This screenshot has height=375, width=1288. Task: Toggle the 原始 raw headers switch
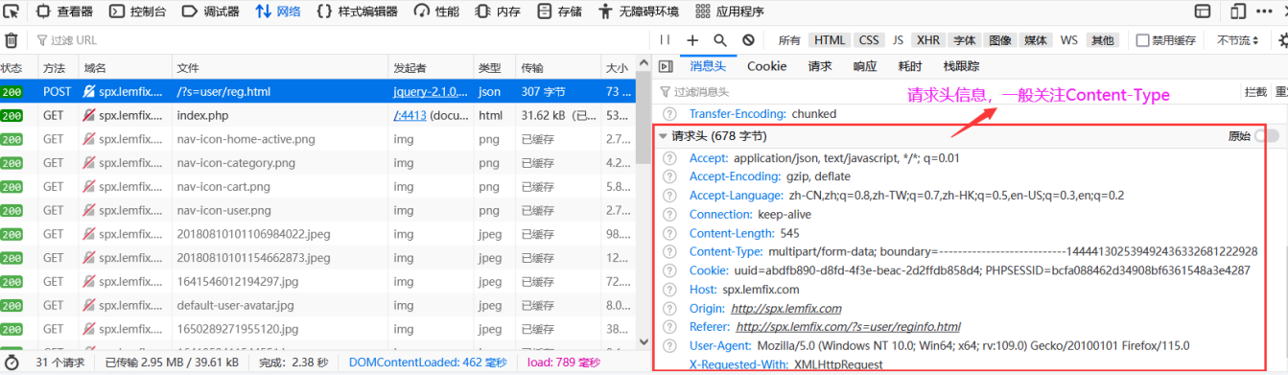tap(1267, 136)
